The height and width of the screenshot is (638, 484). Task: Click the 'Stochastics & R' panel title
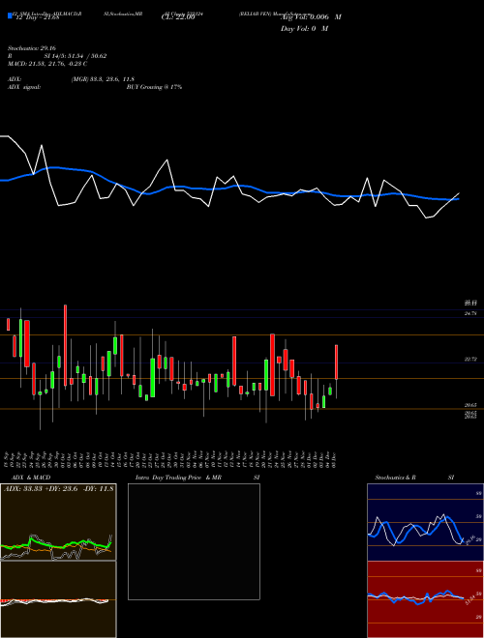(396, 478)
